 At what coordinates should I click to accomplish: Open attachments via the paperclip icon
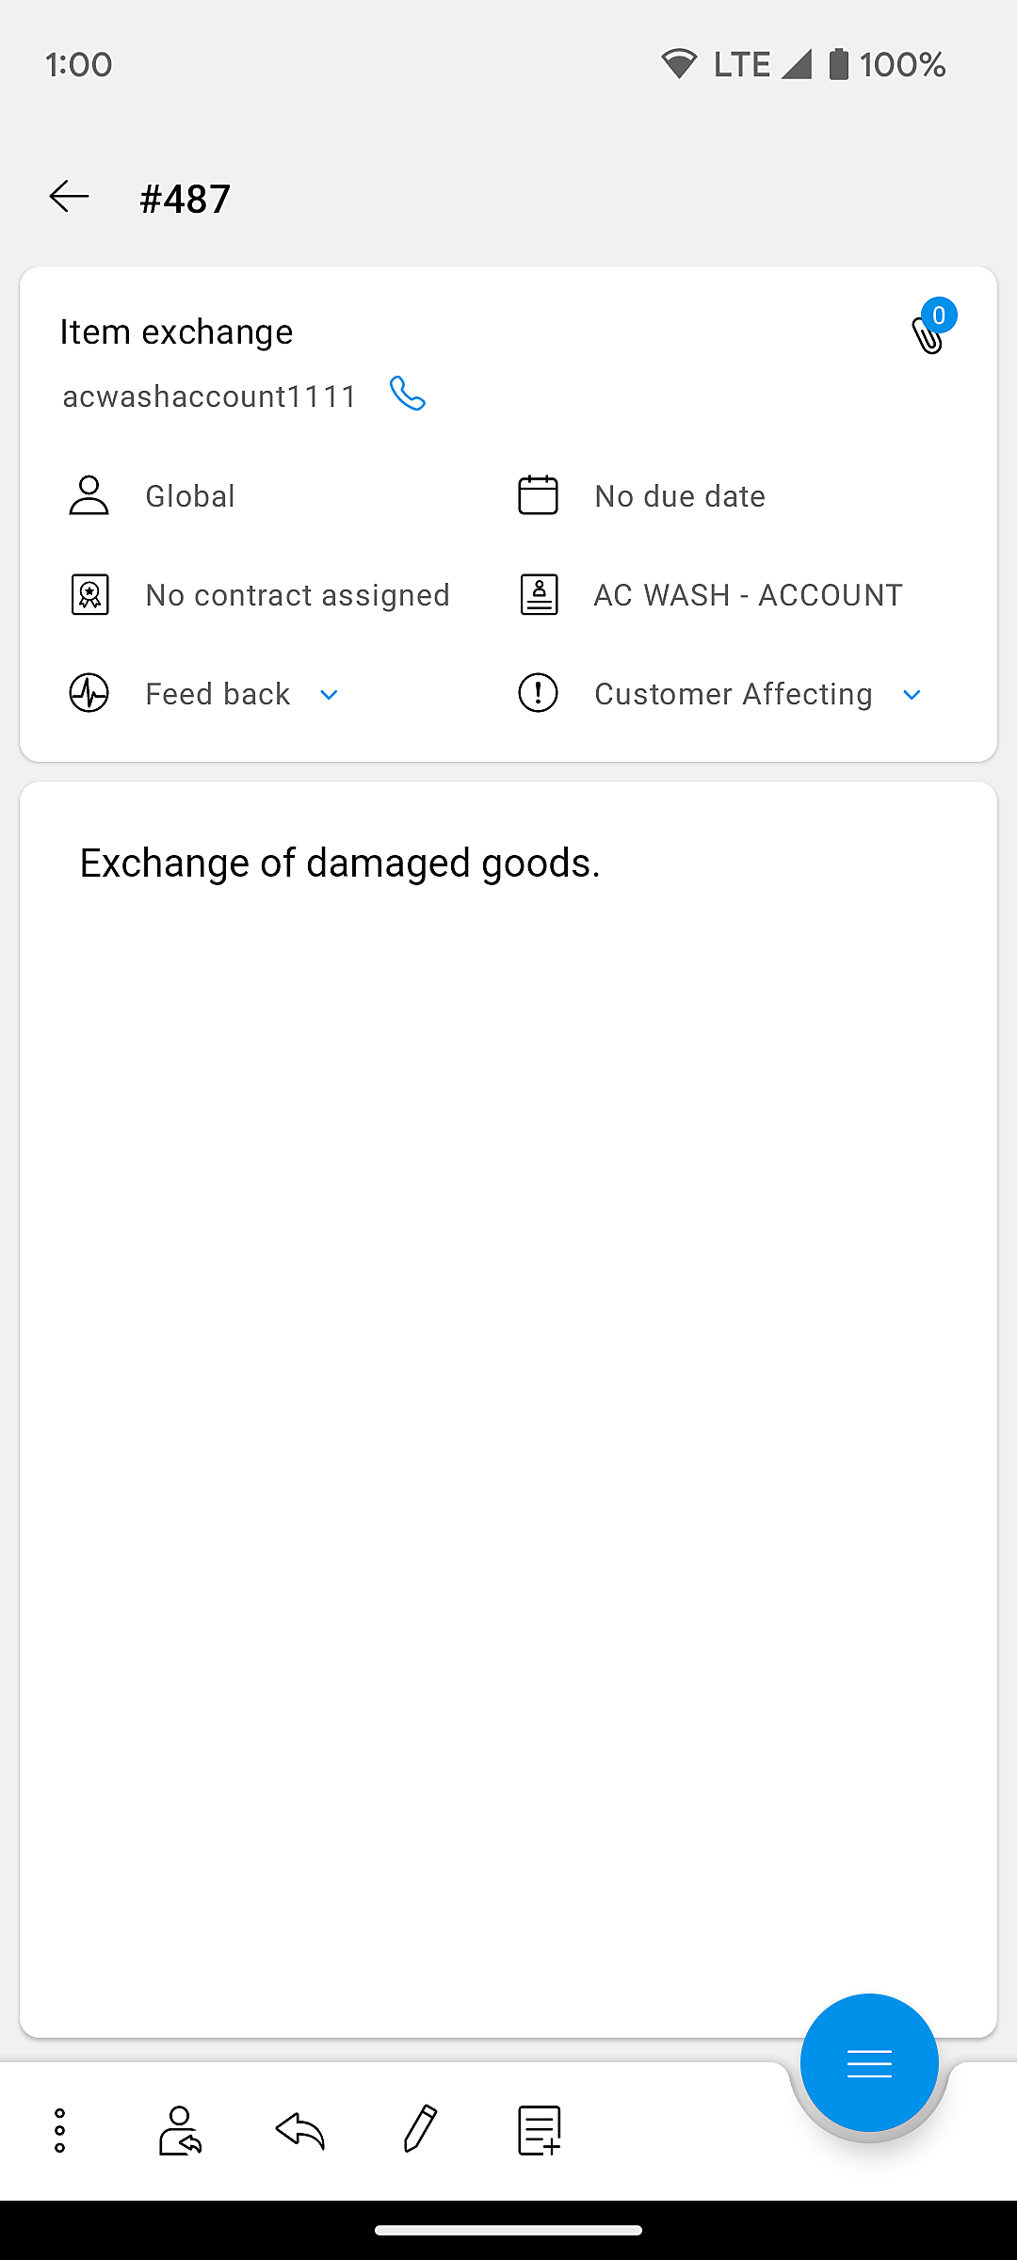coord(928,333)
